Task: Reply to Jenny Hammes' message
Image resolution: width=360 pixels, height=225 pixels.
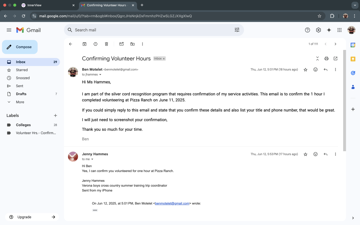Action: (x=325, y=154)
